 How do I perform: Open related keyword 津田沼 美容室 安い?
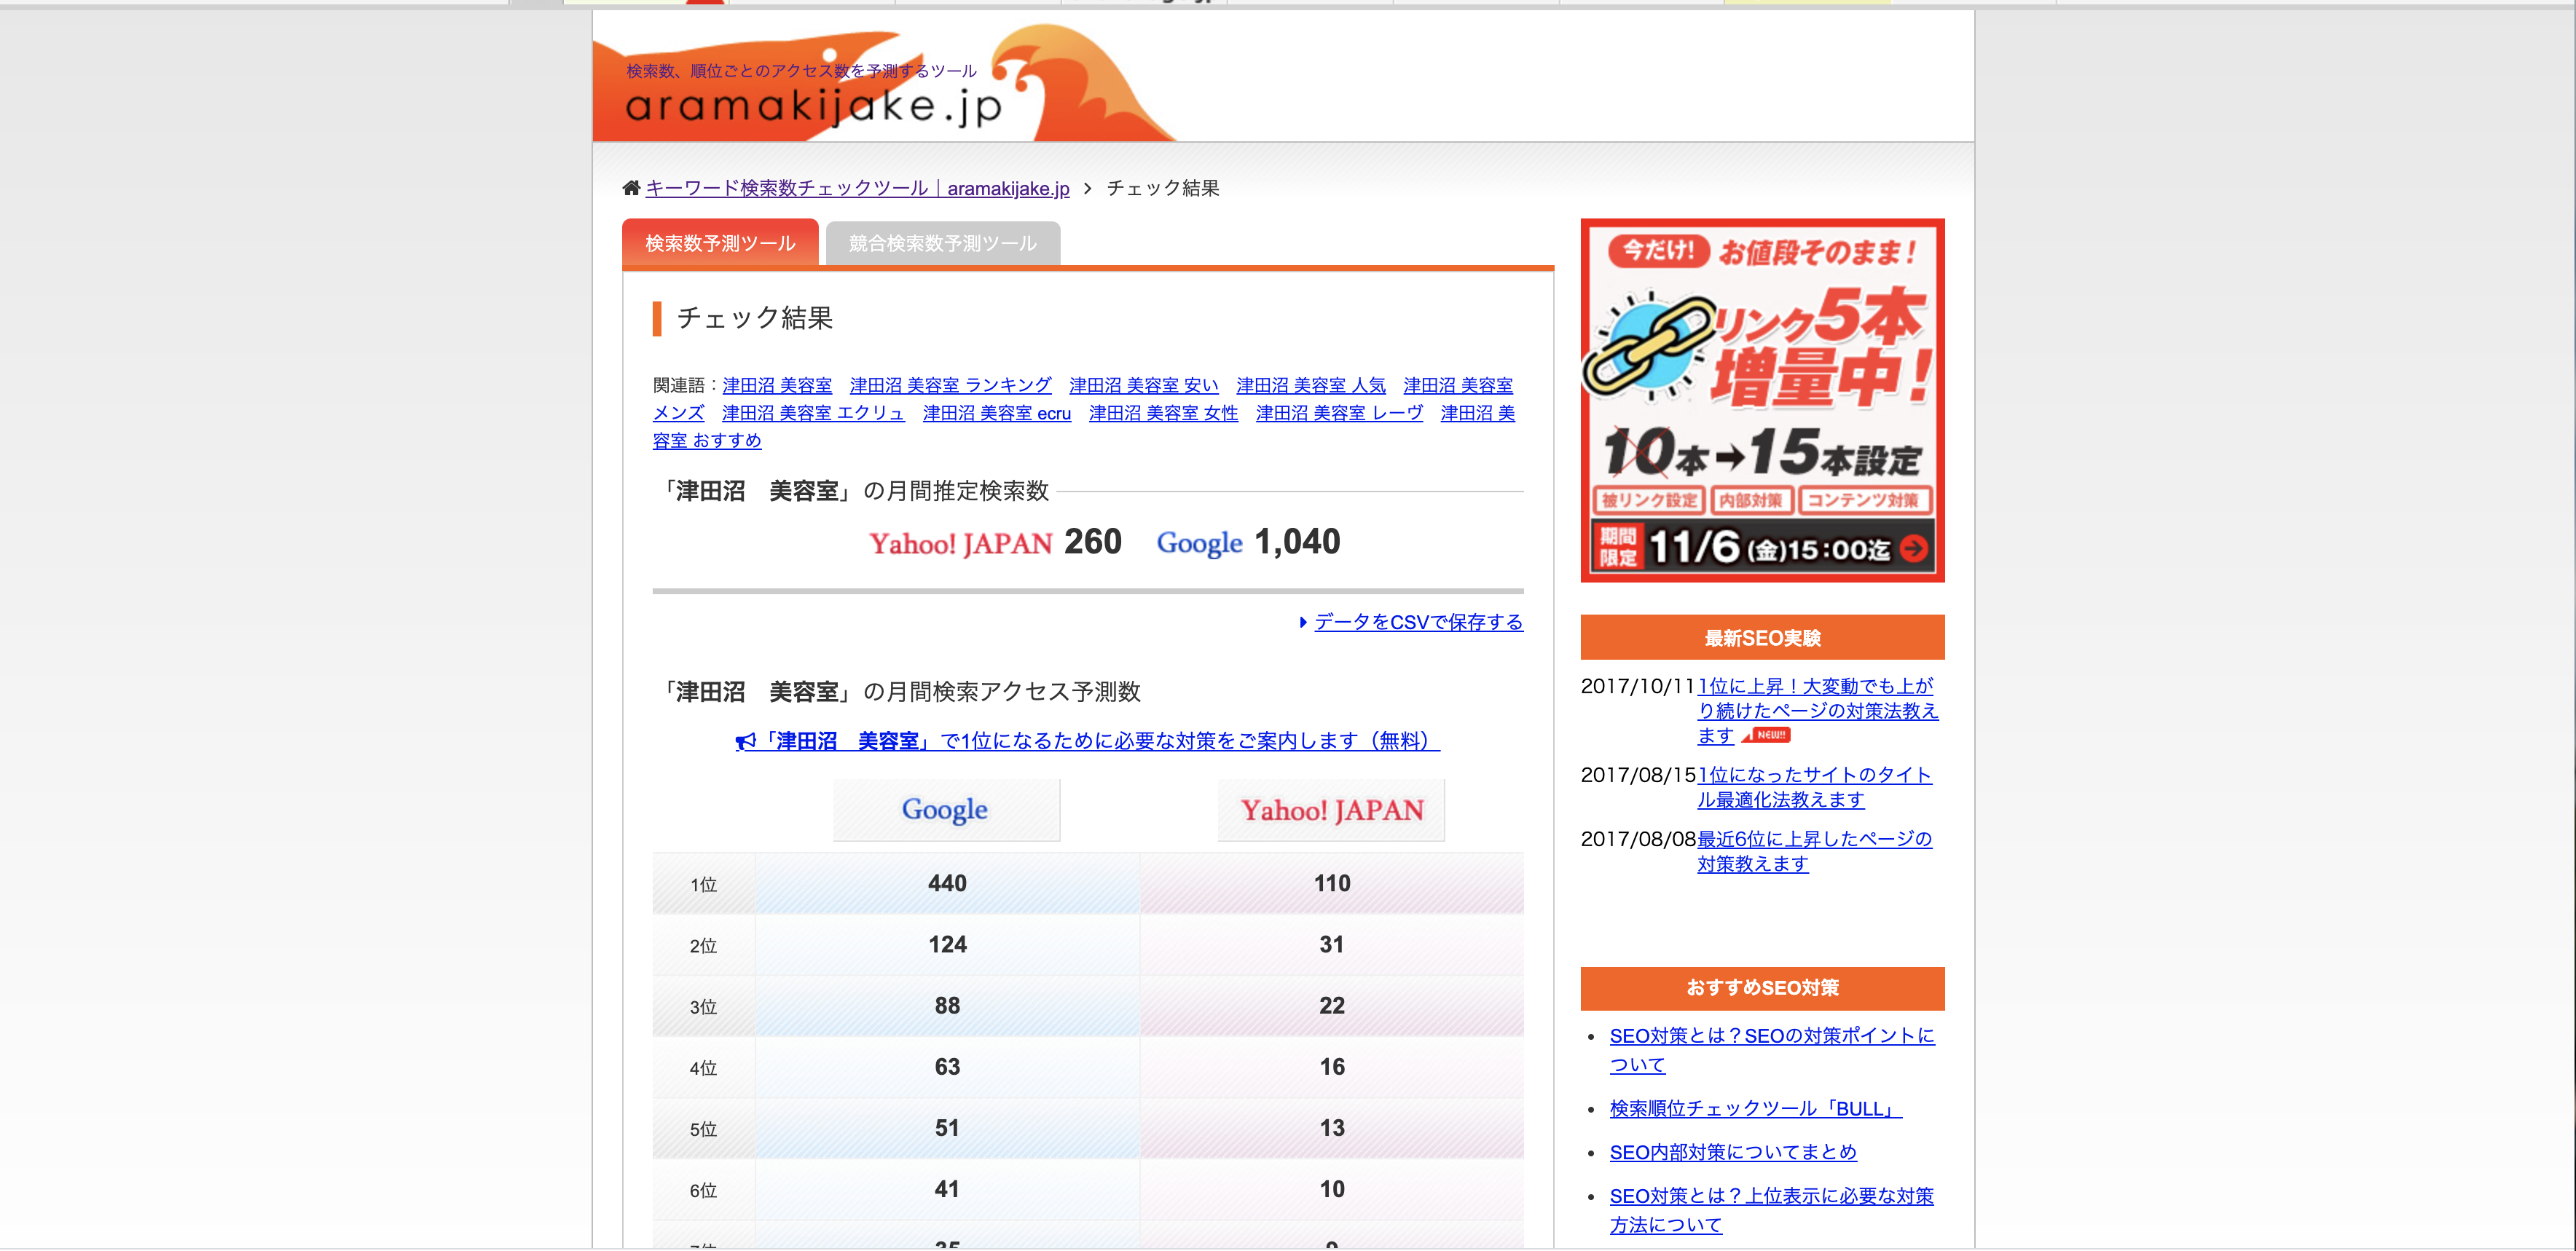[1143, 384]
